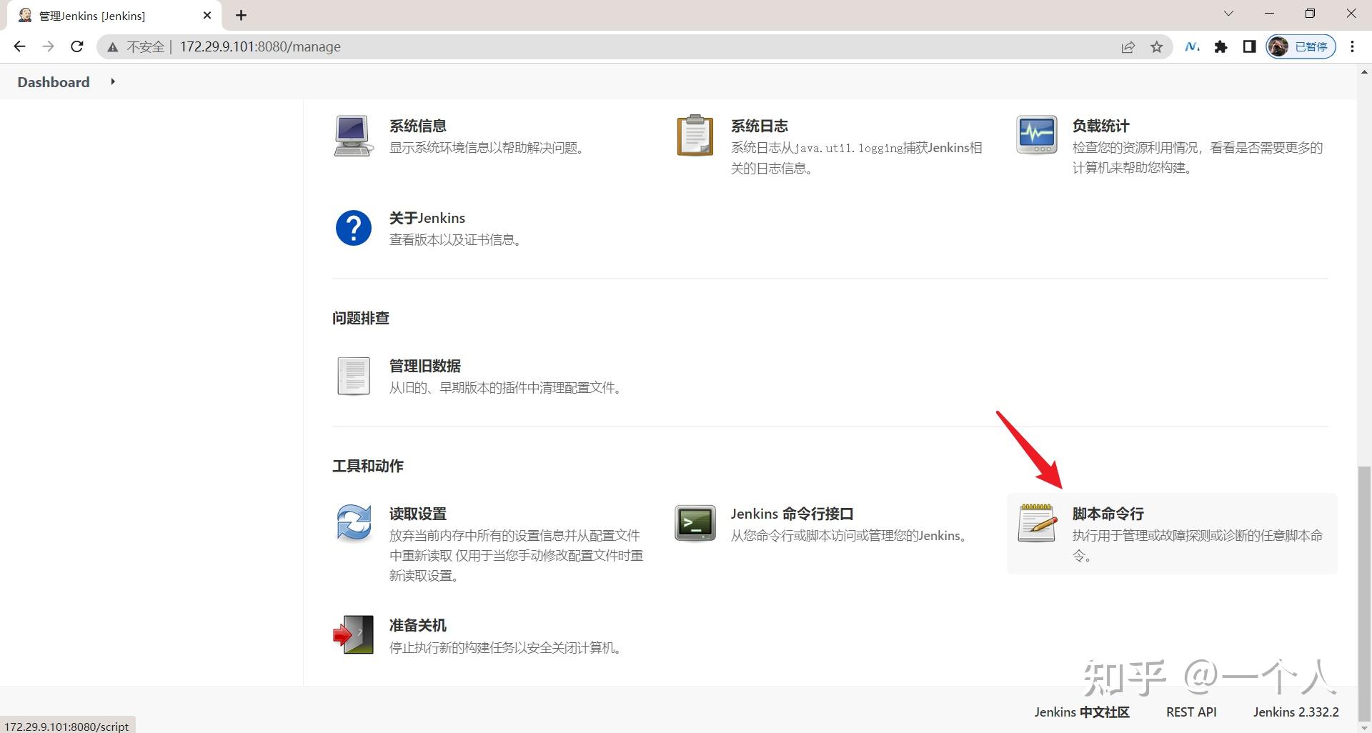Open the 系统日志 link
The width and height of the screenshot is (1372, 733).
(x=759, y=126)
